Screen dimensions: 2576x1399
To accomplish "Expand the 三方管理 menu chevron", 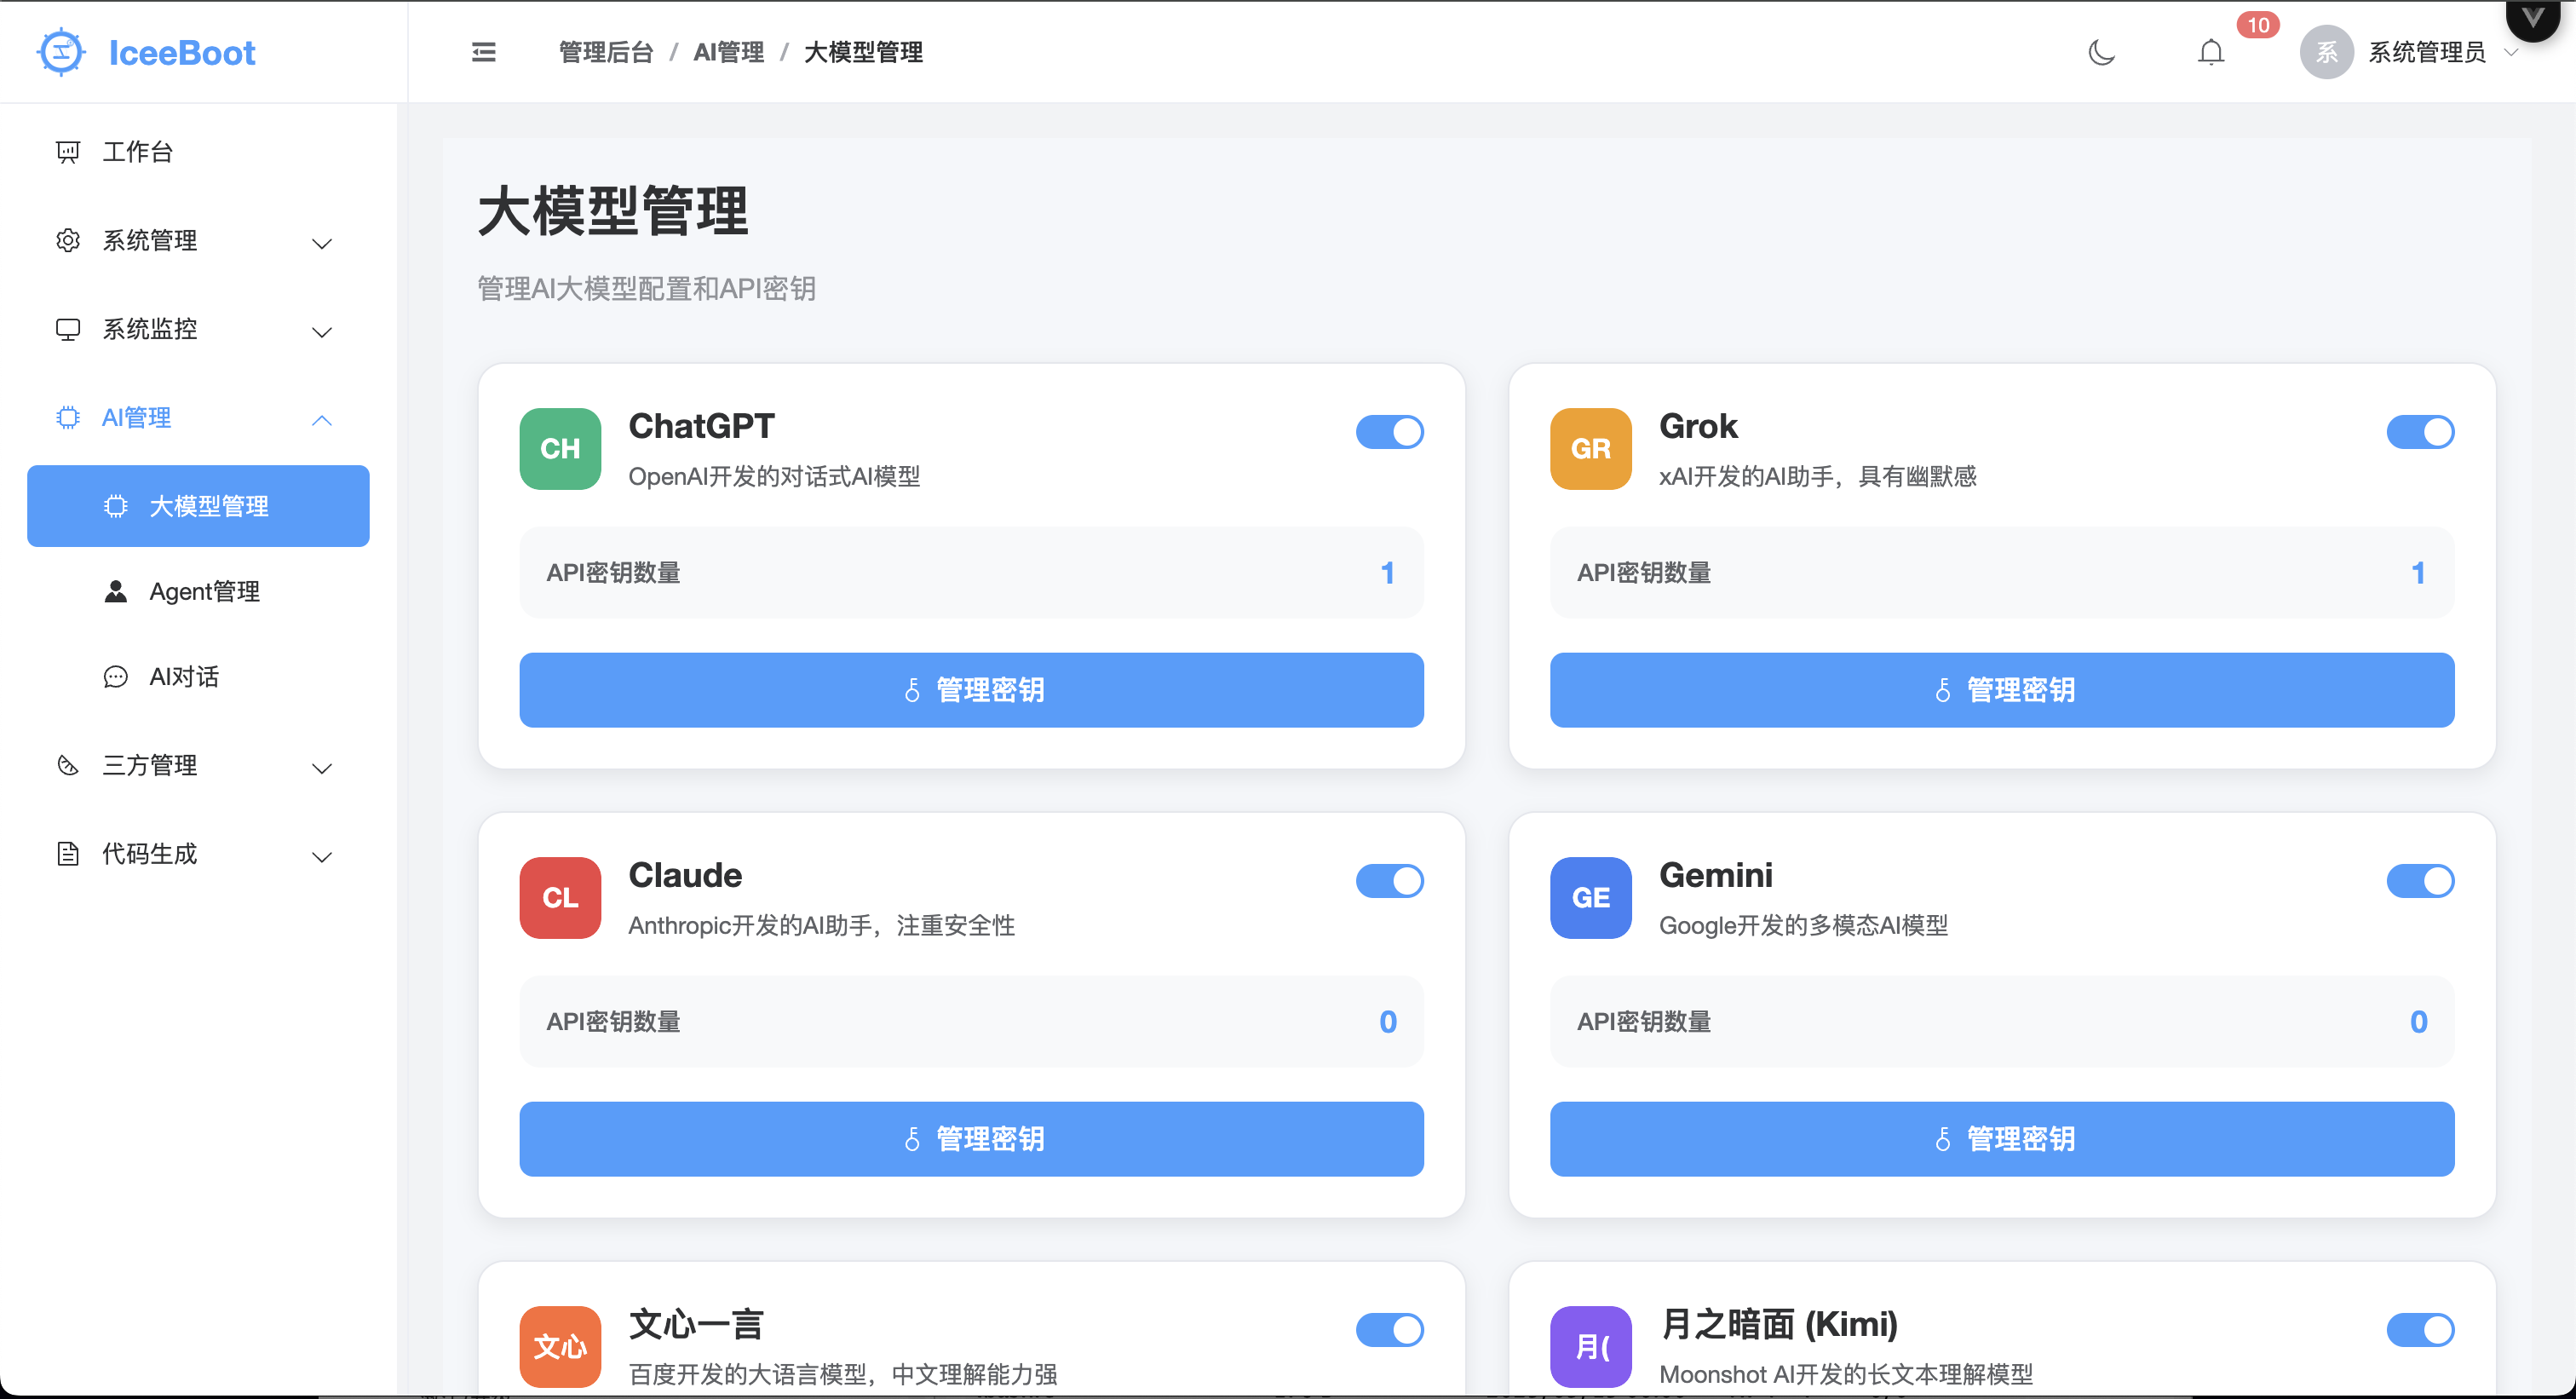I will pos(322,768).
